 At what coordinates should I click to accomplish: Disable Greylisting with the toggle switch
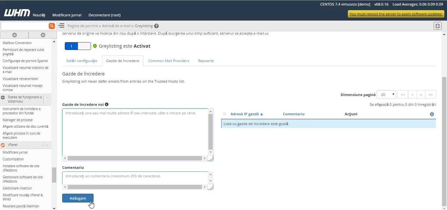coord(78,46)
